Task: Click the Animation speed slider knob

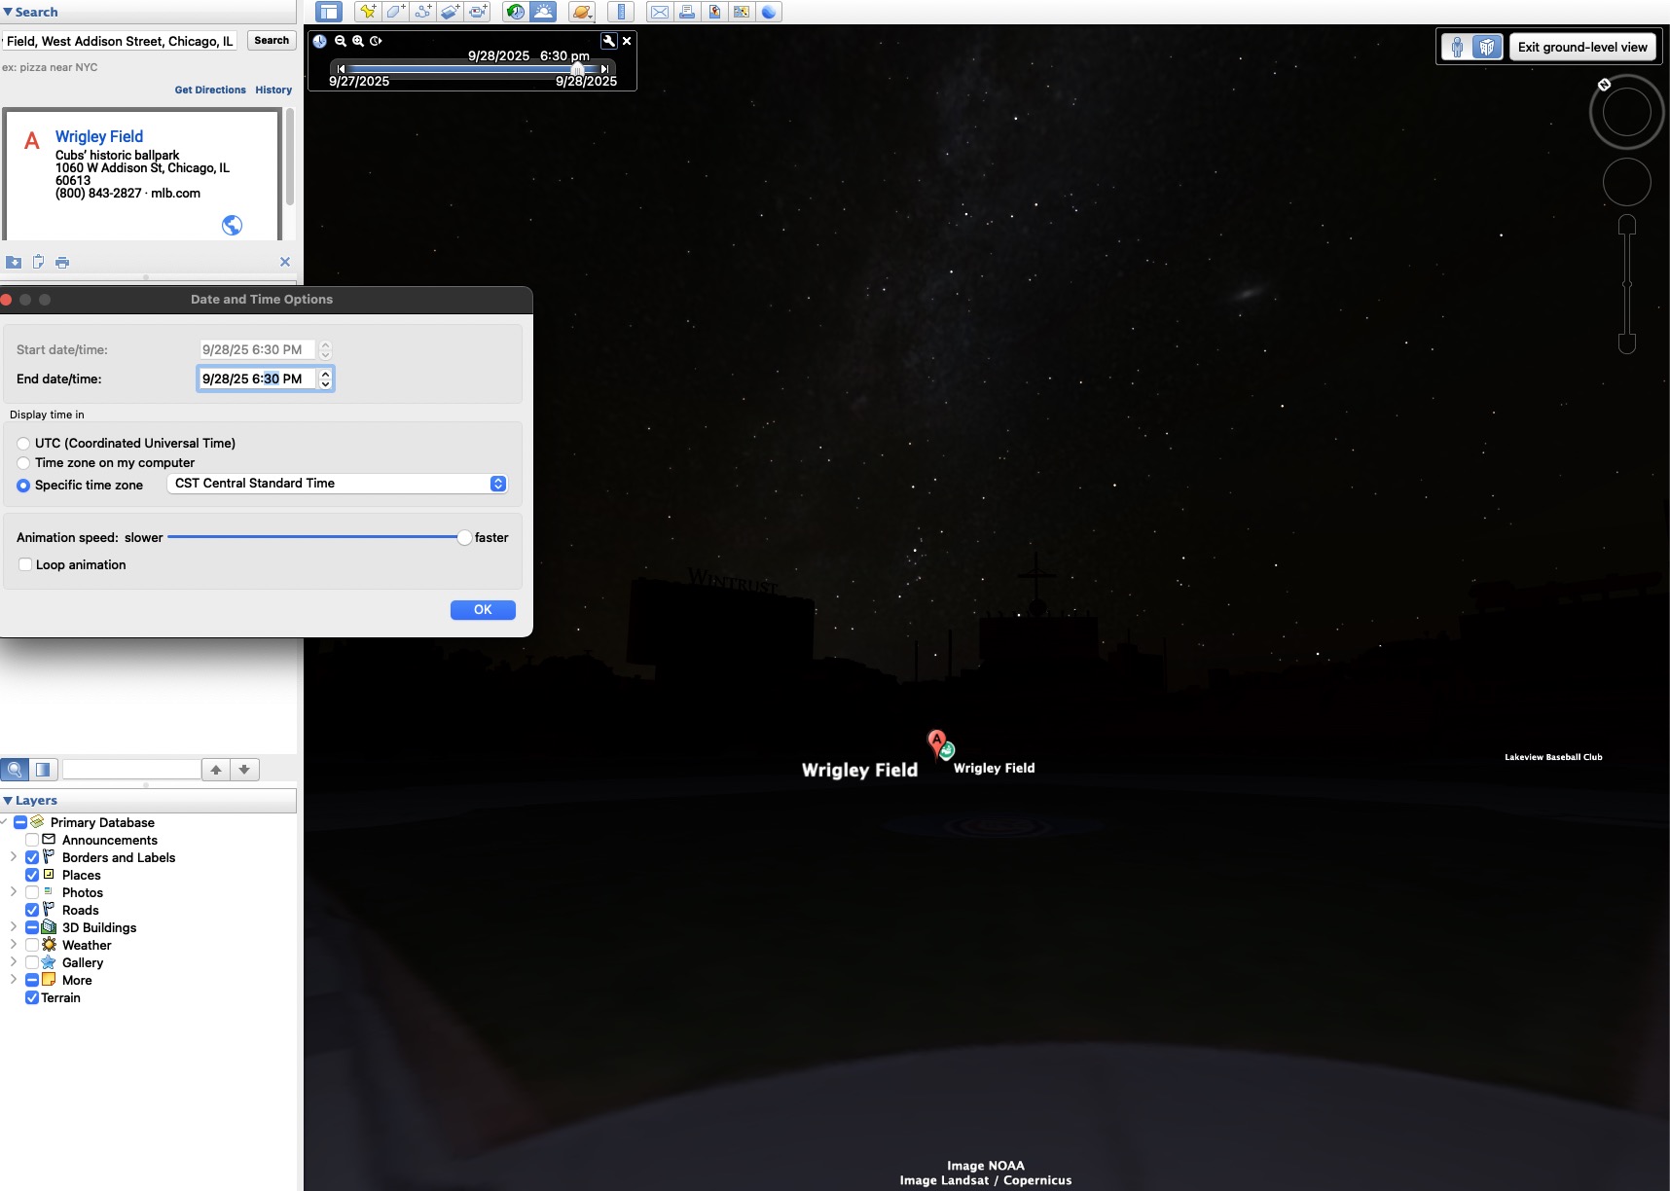Action: [464, 537]
